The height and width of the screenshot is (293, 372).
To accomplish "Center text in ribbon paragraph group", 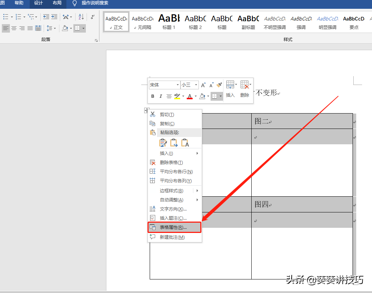I will click(x=14, y=29).
